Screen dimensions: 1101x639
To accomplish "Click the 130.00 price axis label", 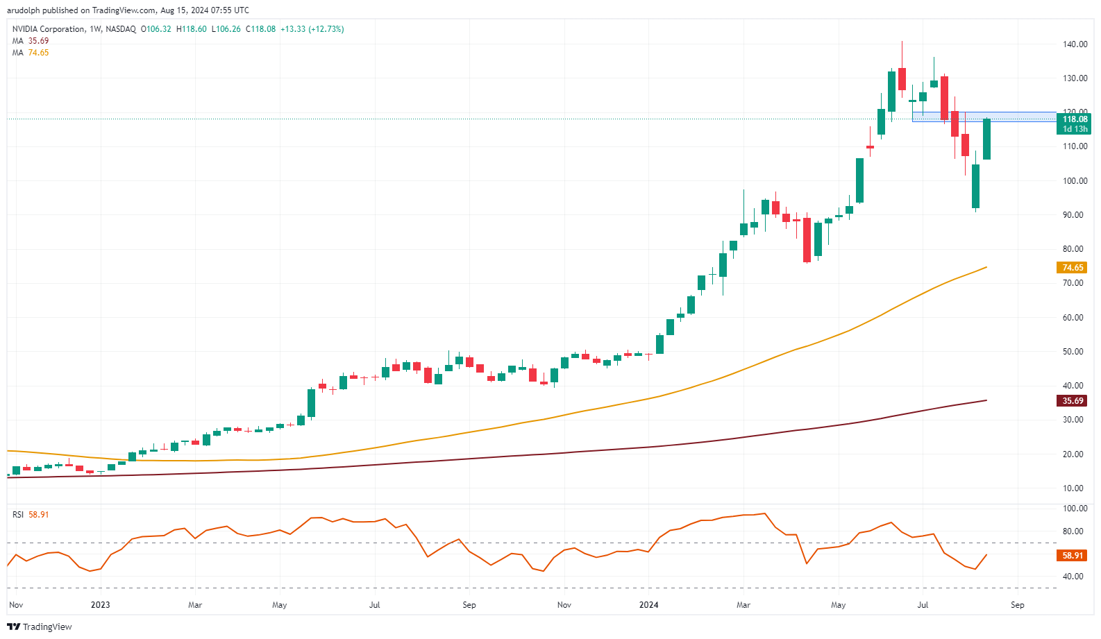I will point(1075,78).
